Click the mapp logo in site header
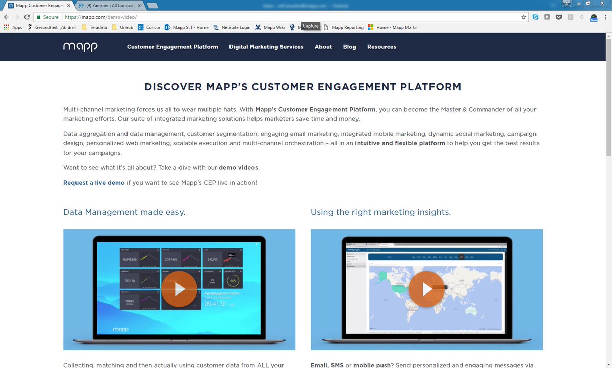Image resolution: width=612 pixels, height=368 pixels. [80, 46]
